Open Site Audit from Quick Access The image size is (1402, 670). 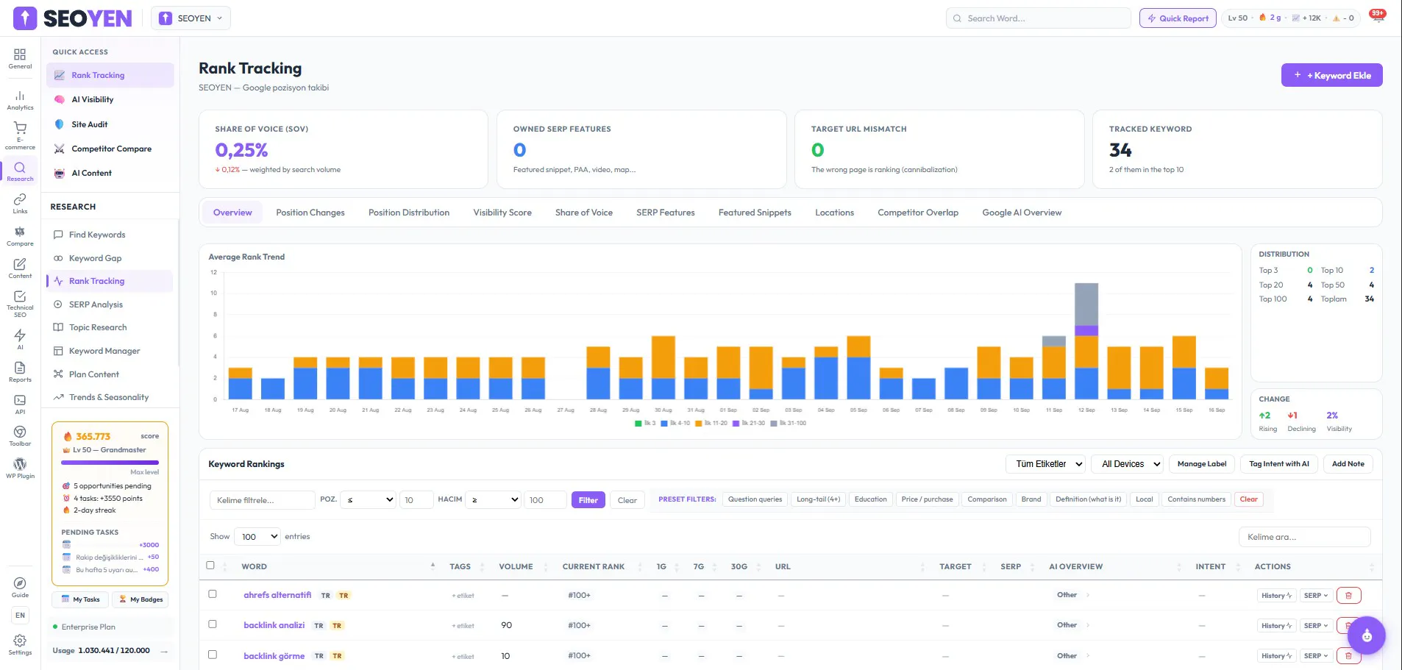[x=110, y=124]
